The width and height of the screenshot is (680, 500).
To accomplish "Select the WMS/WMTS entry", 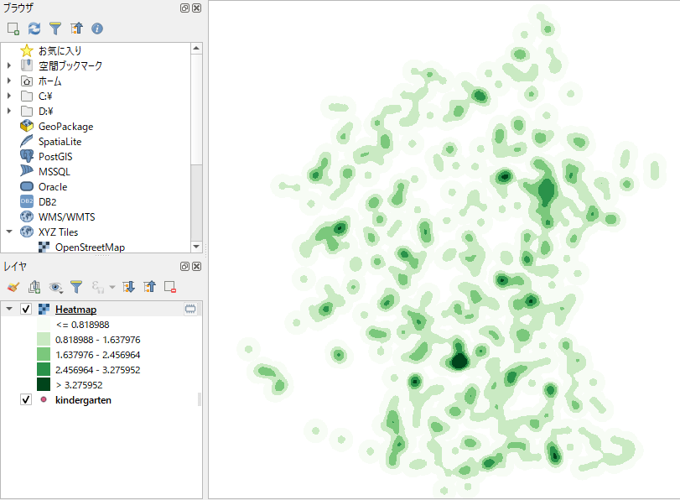I will [66, 217].
